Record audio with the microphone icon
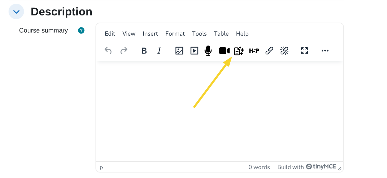This screenshot has height=178, width=387. point(208,51)
